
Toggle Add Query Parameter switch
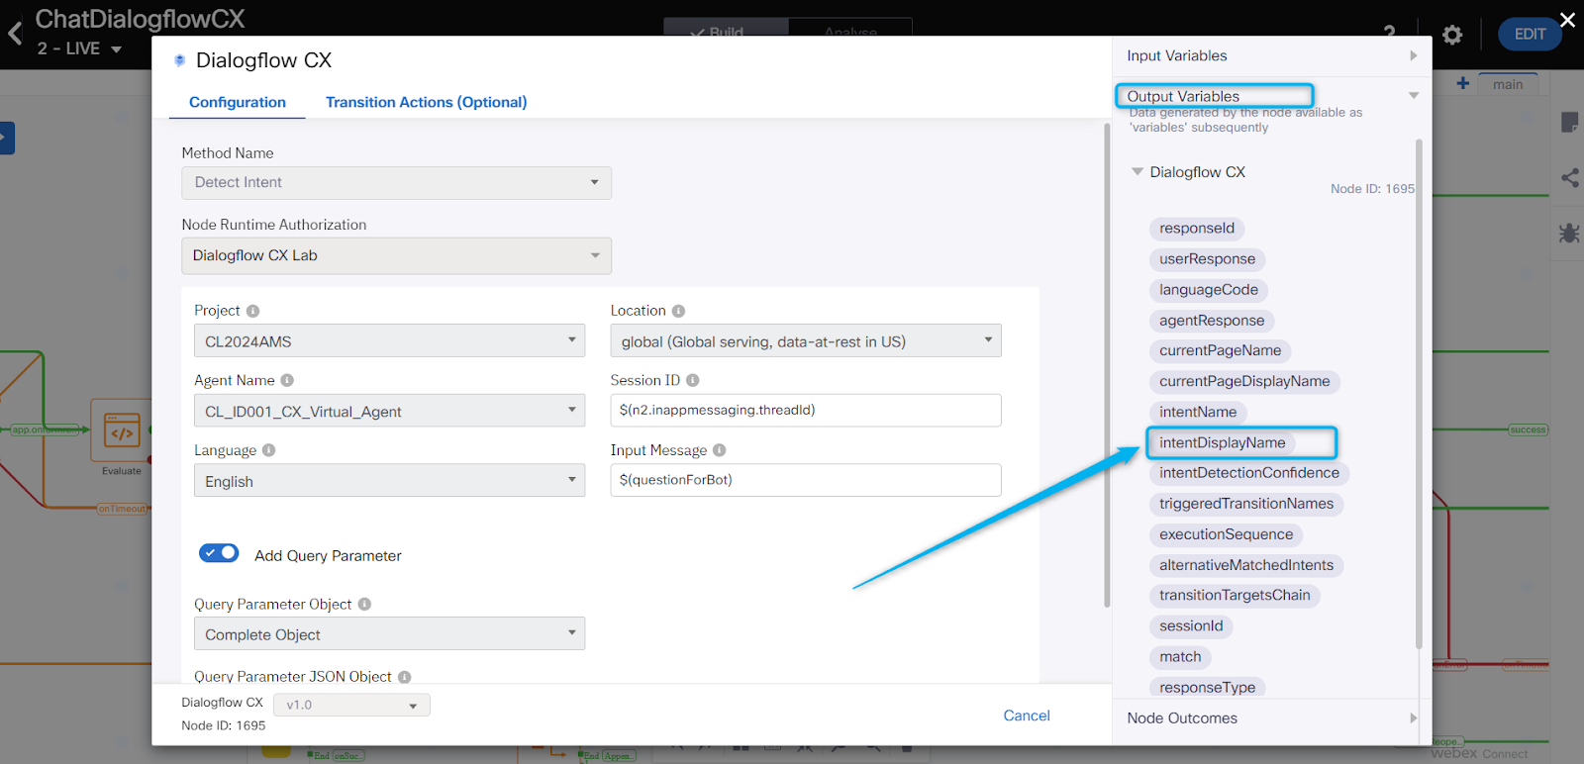tap(219, 553)
